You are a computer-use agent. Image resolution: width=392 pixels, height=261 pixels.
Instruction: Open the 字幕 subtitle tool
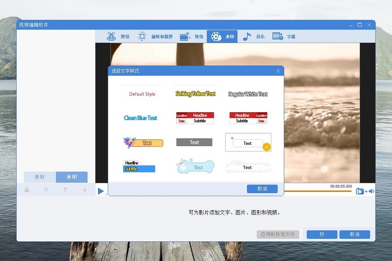(284, 37)
